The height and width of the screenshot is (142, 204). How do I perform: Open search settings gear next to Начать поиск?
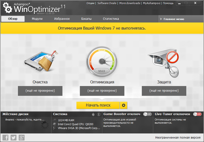pos(123,105)
